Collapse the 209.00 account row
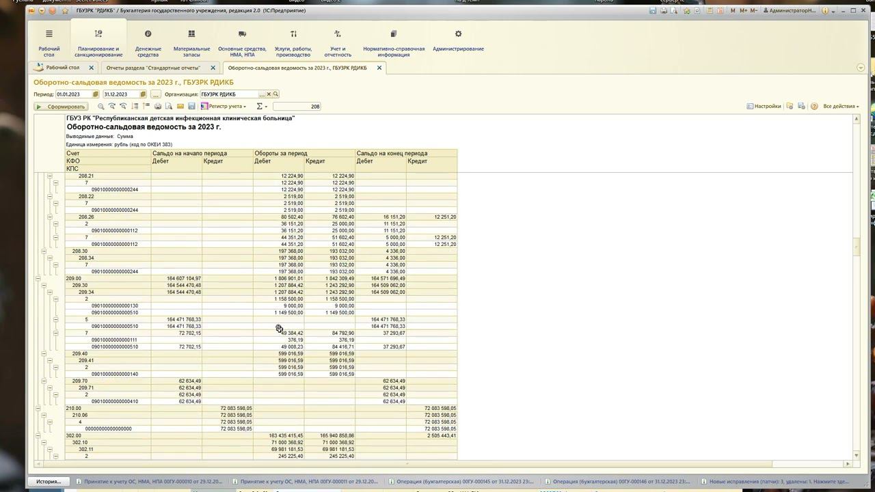The width and height of the screenshot is (875, 492). [x=38, y=278]
